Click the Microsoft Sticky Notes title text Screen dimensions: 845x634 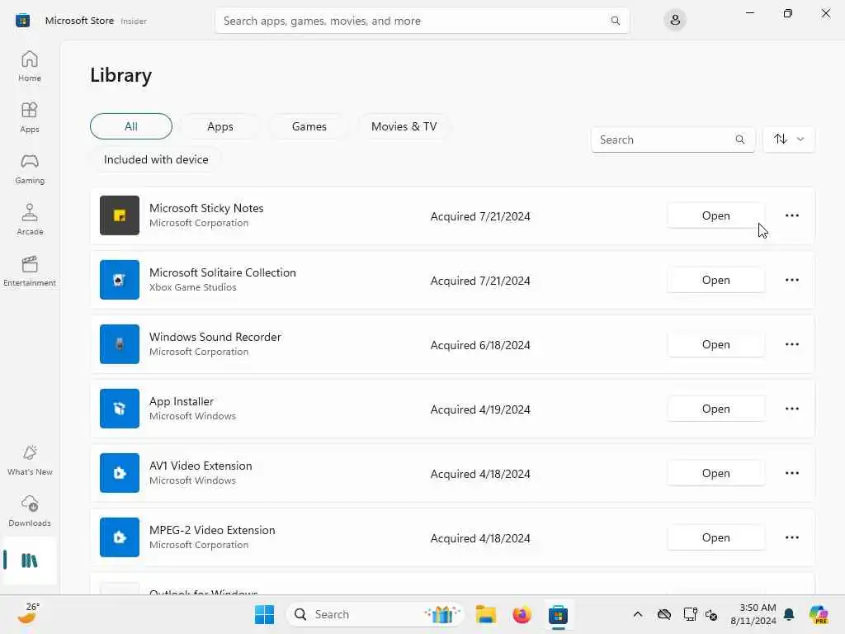click(x=206, y=208)
